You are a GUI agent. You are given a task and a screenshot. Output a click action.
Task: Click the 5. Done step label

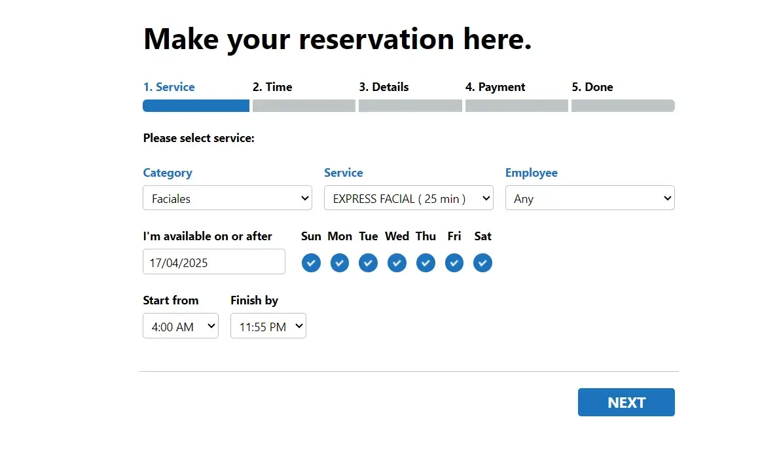[592, 87]
